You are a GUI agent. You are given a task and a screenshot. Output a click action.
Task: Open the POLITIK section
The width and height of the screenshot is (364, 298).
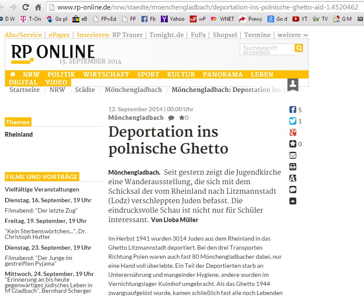click(61, 74)
